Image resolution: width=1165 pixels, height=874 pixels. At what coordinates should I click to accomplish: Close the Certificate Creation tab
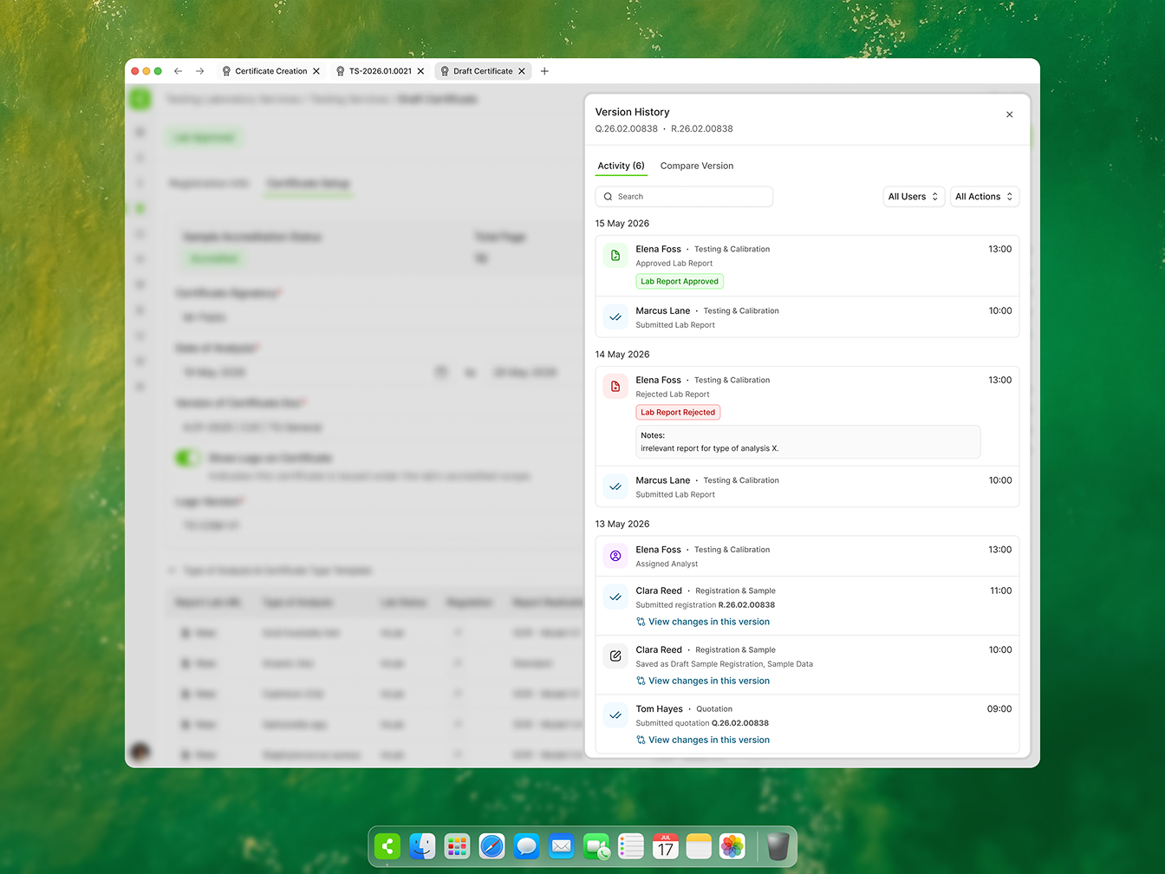[x=316, y=71]
